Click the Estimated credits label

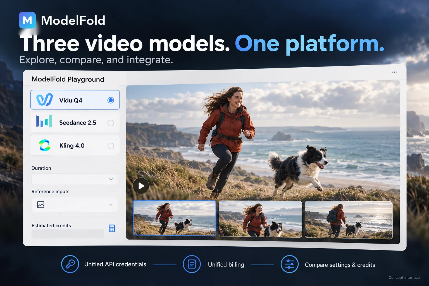(x=51, y=226)
